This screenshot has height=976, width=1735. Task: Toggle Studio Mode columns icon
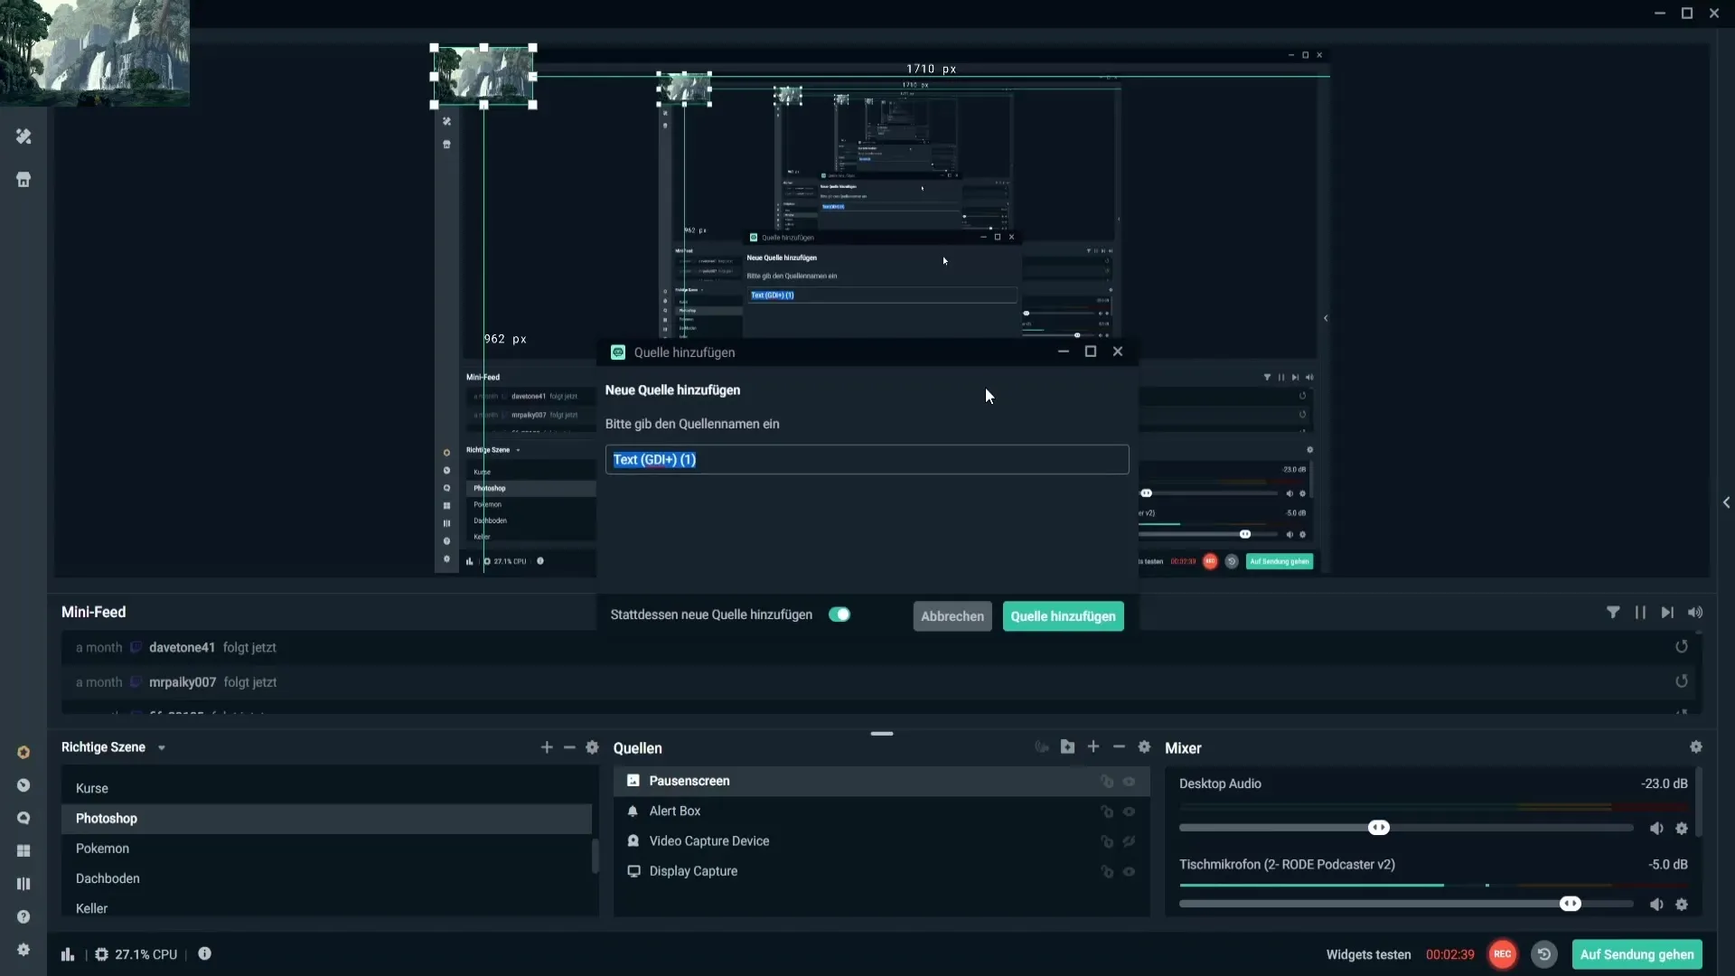point(23,884)
